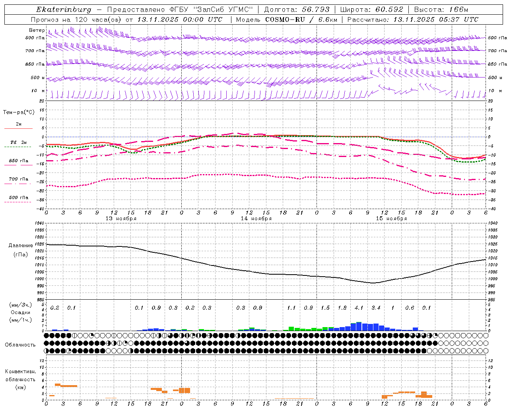
Task: Click the '(км)' convective cloud unit label
Action: coord(21,387)
